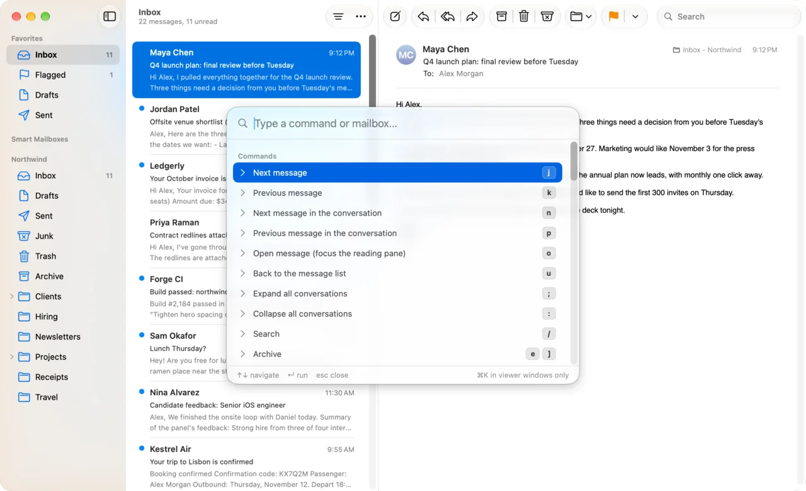
Task: Open the Flagged mailbox
Action: [x=63, y=75]
